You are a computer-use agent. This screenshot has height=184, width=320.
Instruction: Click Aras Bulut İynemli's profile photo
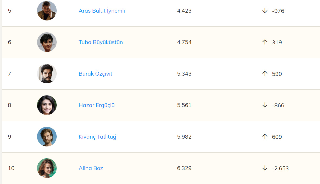click(x=47, y=11)
